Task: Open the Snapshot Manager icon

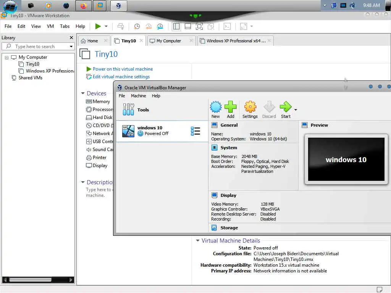Action: pyautogui.click(x=160, y=26)
